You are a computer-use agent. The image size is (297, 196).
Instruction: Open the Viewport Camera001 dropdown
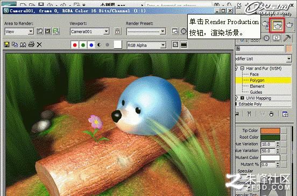[89, 32]
